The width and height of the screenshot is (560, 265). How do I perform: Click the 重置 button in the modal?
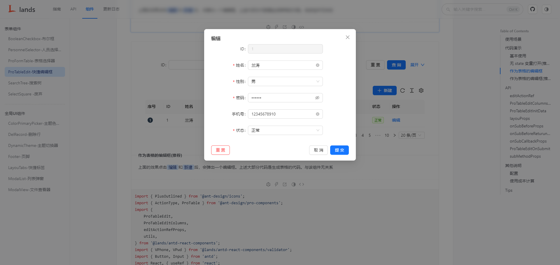point(220,150)
